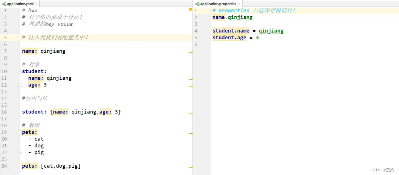Click the '# 对空格的要求十分高!' comment

click(x=52, y=17)
